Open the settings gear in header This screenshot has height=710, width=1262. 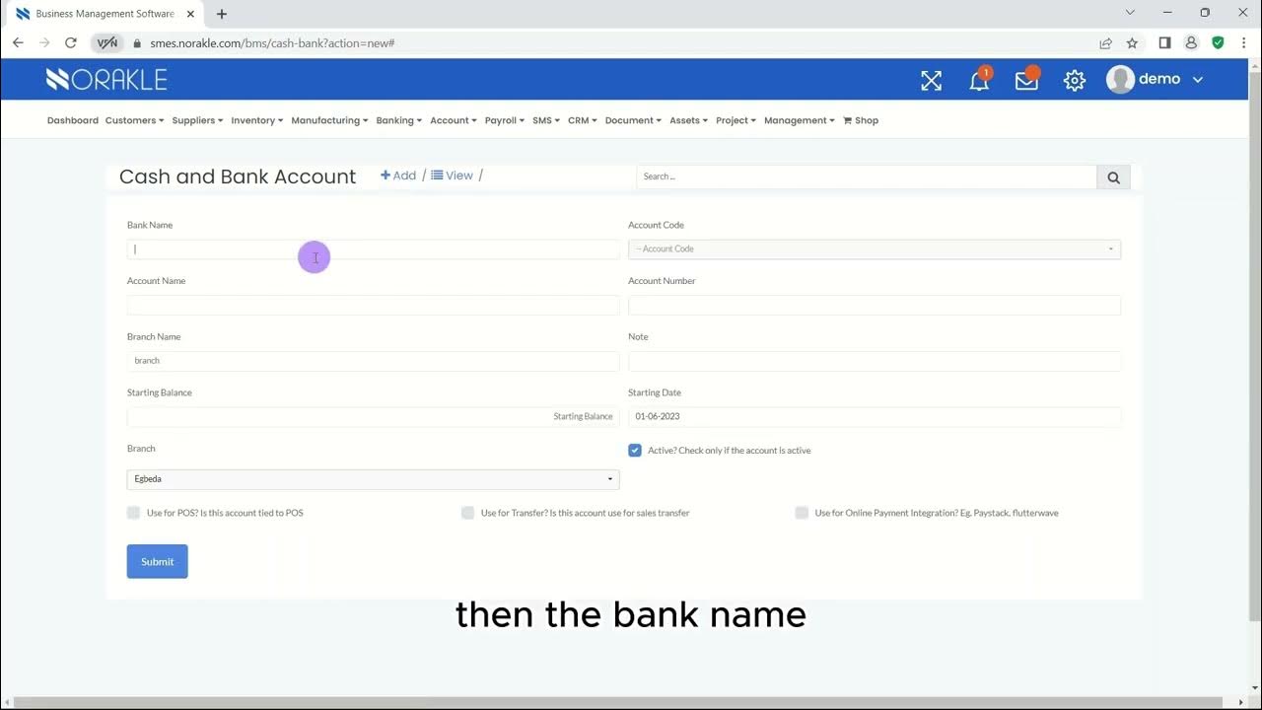point(1075,81)
